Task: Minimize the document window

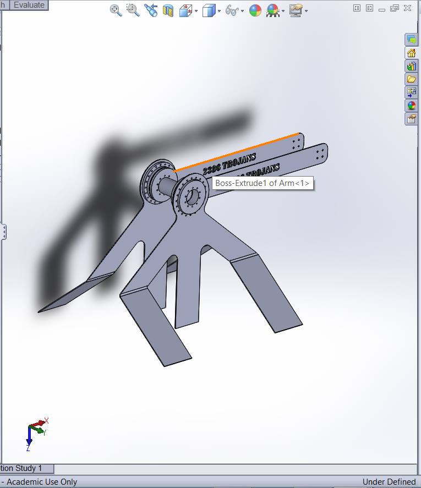Action: (382, 9)
